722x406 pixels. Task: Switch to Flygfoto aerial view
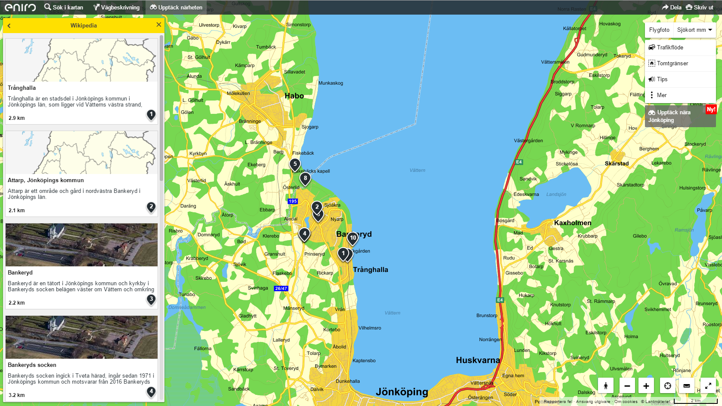pos(659,30)
